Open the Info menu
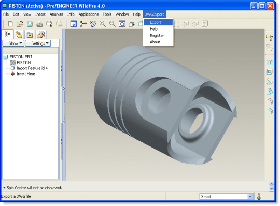 click(x=71, y=14)
